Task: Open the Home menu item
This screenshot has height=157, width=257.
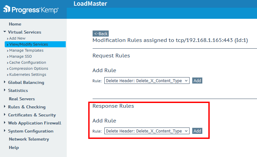Action: pos(15,24)
